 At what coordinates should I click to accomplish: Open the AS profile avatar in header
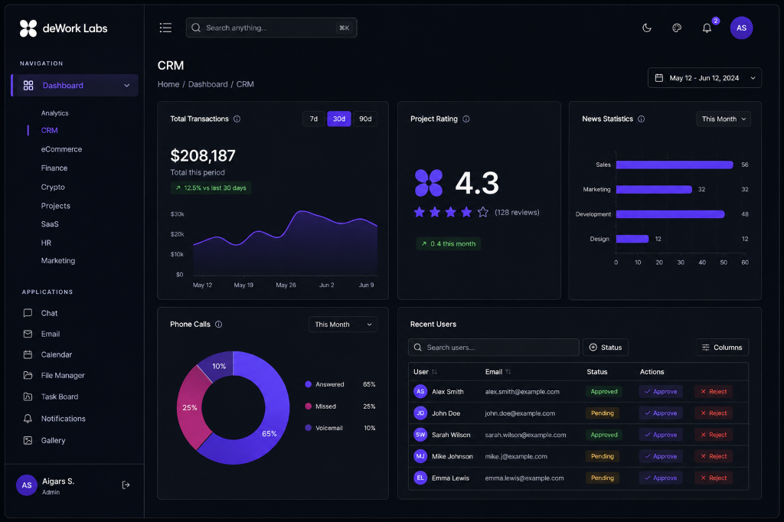(x=741, y=28)
